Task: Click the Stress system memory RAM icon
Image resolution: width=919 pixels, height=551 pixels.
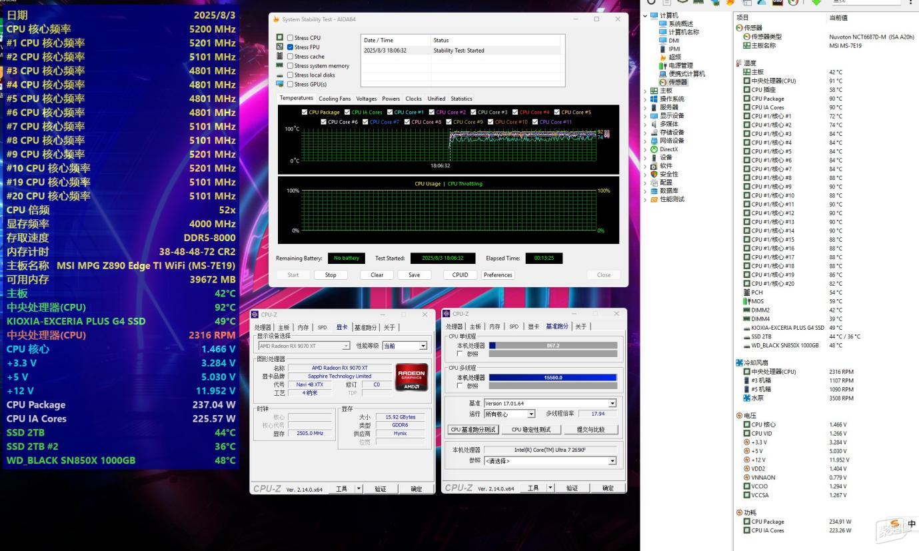Action: click(280, 66)
